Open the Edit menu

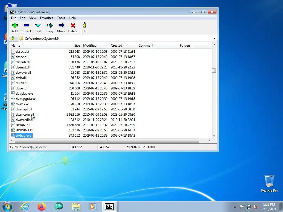pyautogui.click(x=23, y=18)
